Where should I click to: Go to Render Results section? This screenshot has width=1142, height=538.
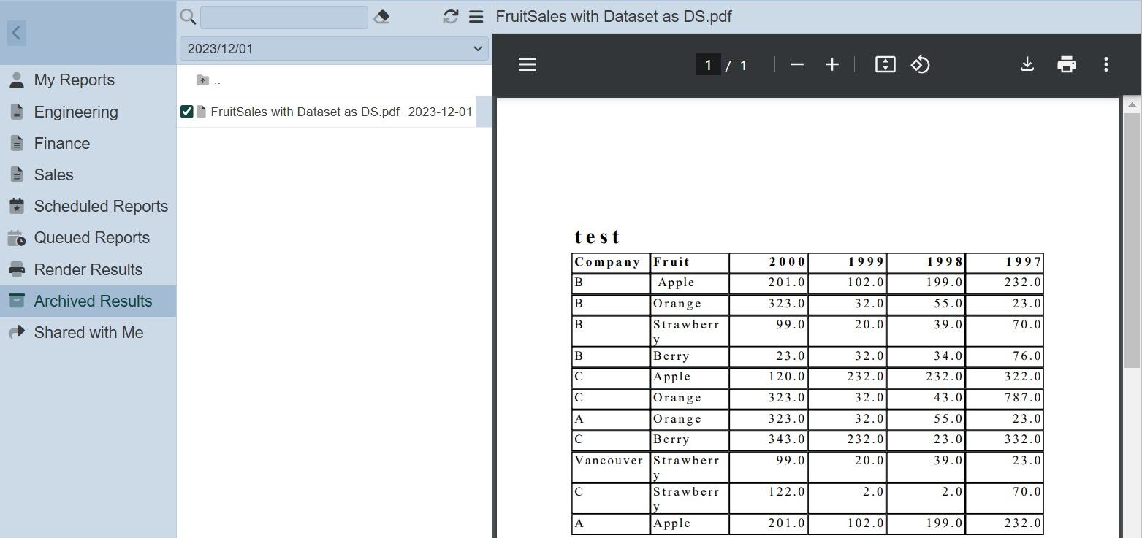pyautogui.click(x=88, y=269)
